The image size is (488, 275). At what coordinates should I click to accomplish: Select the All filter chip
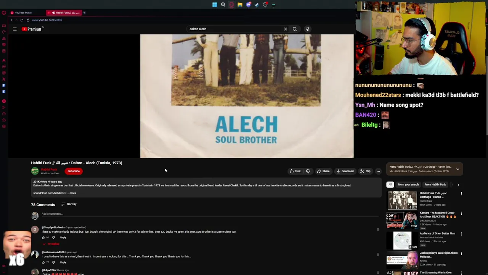click(390, 184)
